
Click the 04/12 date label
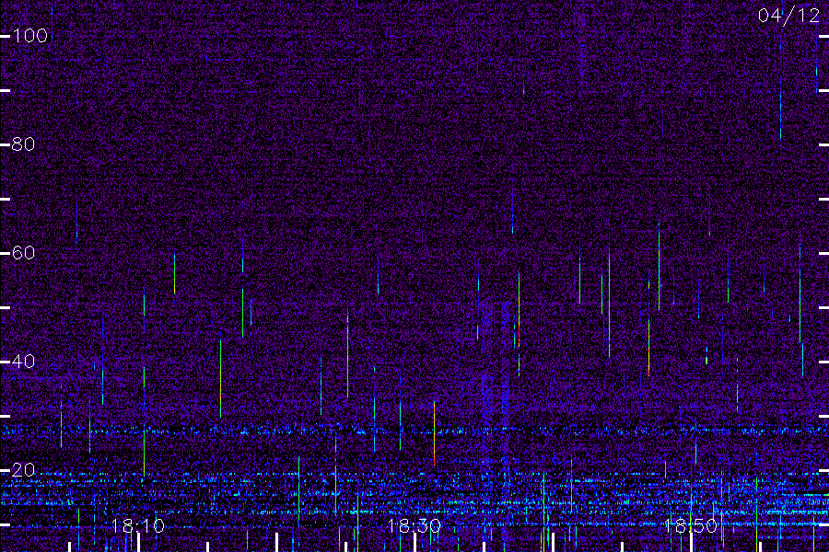point(788,16)
